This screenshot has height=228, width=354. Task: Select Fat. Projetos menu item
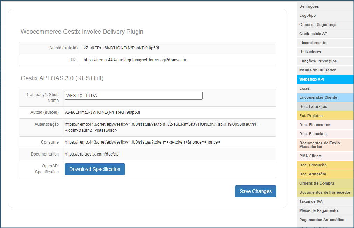pyautogui.click(x=325, y=116)
